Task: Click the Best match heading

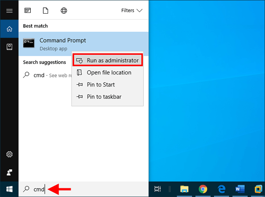Action: (35, 26)
